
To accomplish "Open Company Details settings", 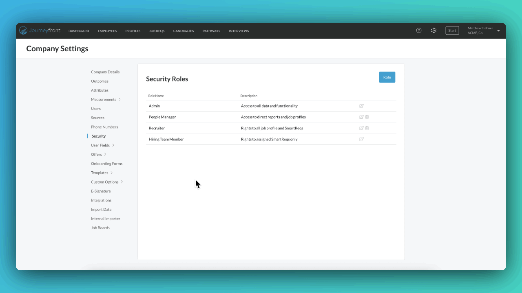I will (105, 72).
